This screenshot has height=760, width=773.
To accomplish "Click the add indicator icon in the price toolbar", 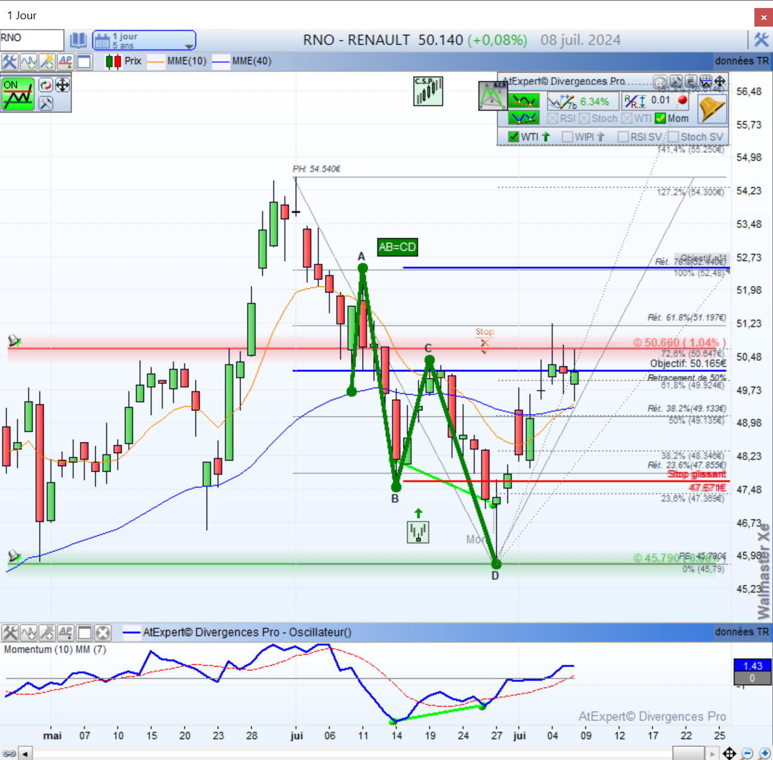I will click(x=28, y=61).
